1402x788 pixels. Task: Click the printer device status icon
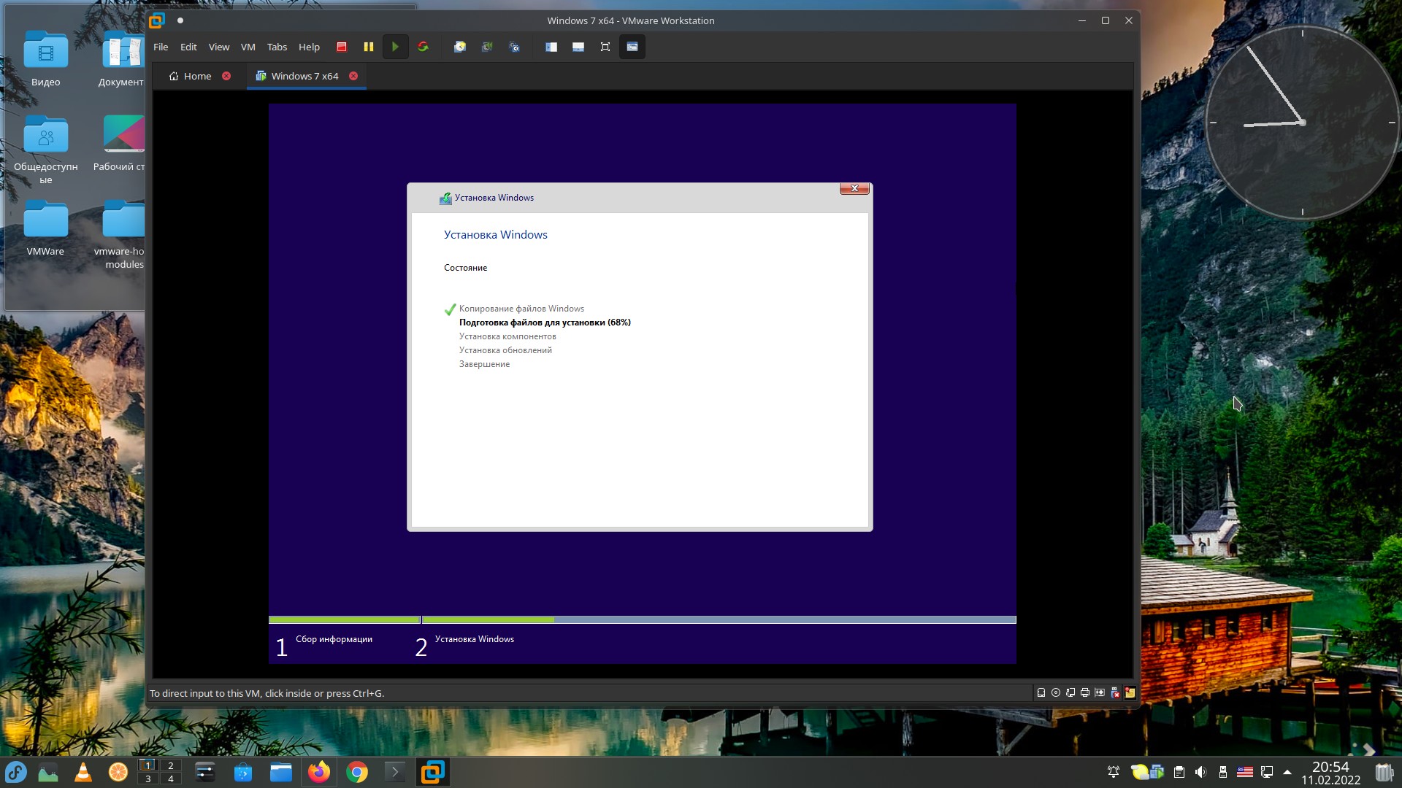[x=1085, y=693]
